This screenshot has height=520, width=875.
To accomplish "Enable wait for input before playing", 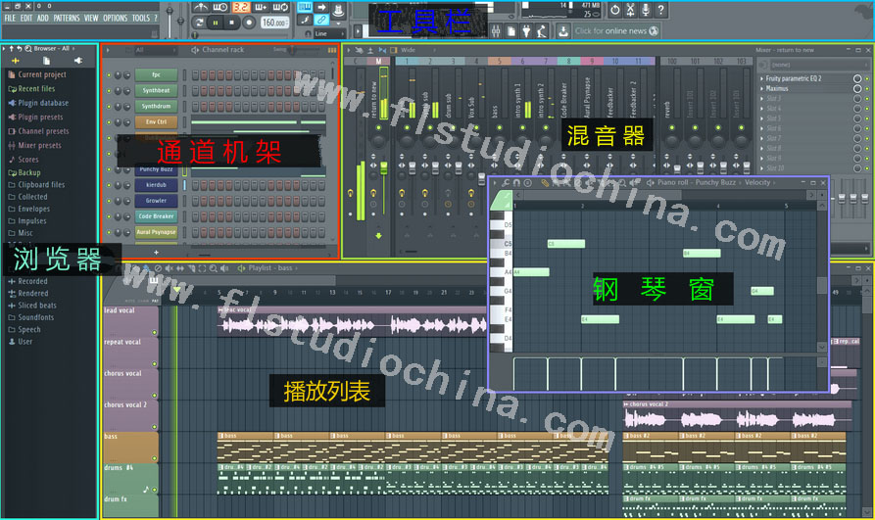I will coord(219,7).
